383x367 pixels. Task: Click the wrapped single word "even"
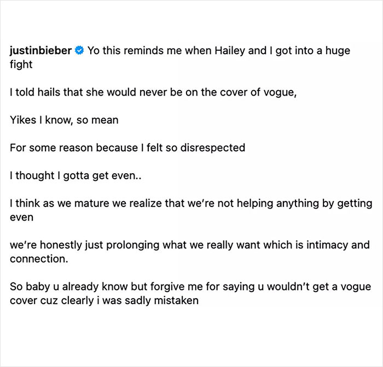21,216
